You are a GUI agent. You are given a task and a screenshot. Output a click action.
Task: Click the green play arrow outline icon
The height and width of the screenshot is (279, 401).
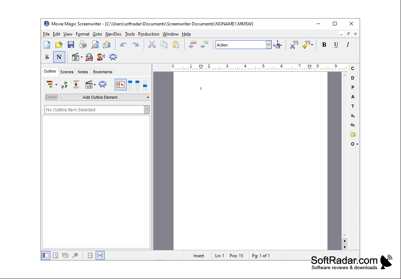coord(64,85)
